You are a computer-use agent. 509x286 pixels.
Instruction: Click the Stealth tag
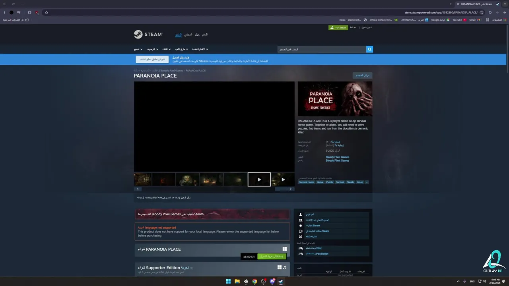point(350,182)
